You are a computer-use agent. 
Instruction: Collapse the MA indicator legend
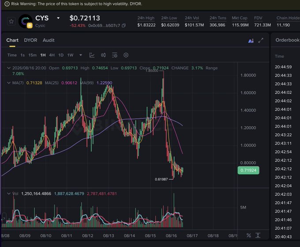click(9, 83)
